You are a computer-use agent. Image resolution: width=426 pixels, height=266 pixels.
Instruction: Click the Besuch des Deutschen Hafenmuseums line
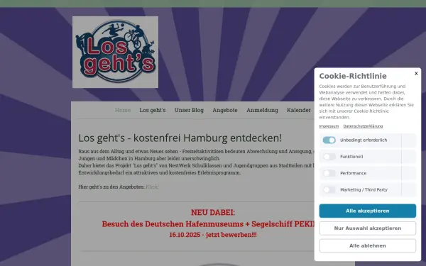208,224
